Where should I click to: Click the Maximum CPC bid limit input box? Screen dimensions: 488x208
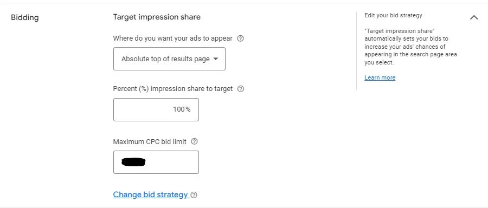pyautogui.click(x=156, y=162)
